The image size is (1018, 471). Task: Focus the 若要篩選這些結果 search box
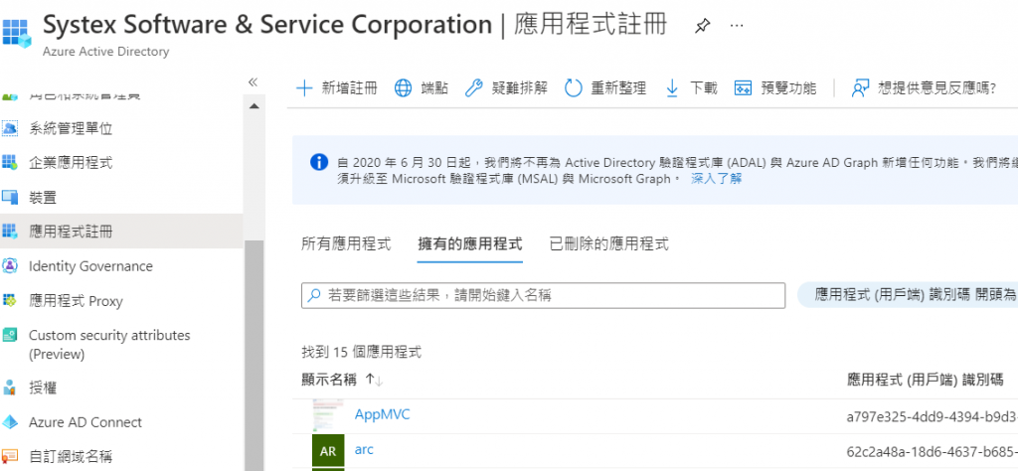pos(544,295)
